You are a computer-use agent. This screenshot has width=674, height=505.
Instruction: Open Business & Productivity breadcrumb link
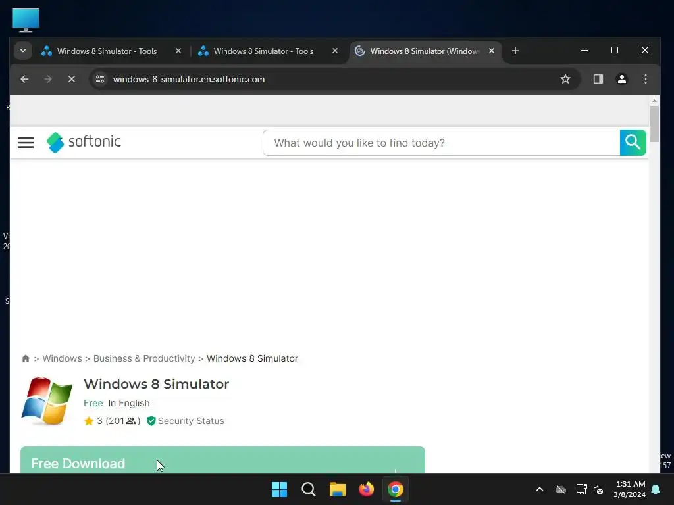click(144, 358)
